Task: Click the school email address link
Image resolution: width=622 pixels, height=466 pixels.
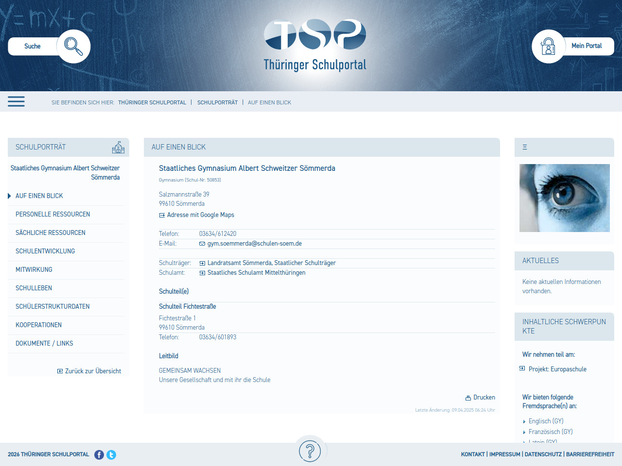Action: [254, 244]
